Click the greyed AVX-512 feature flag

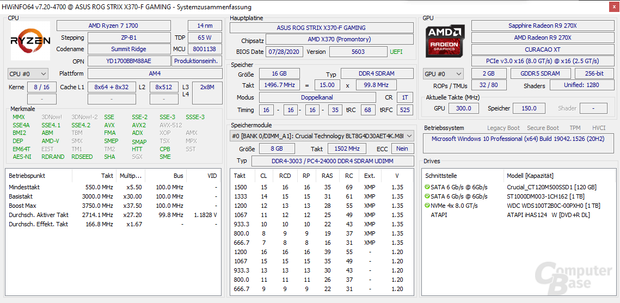171,125
